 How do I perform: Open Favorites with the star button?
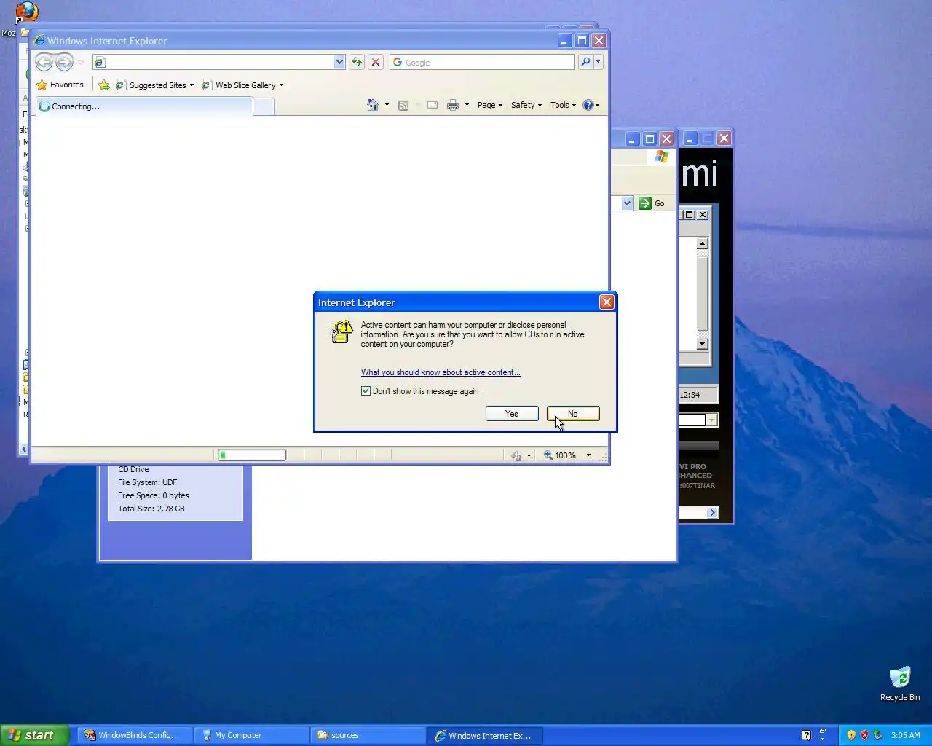pos(60,85)
